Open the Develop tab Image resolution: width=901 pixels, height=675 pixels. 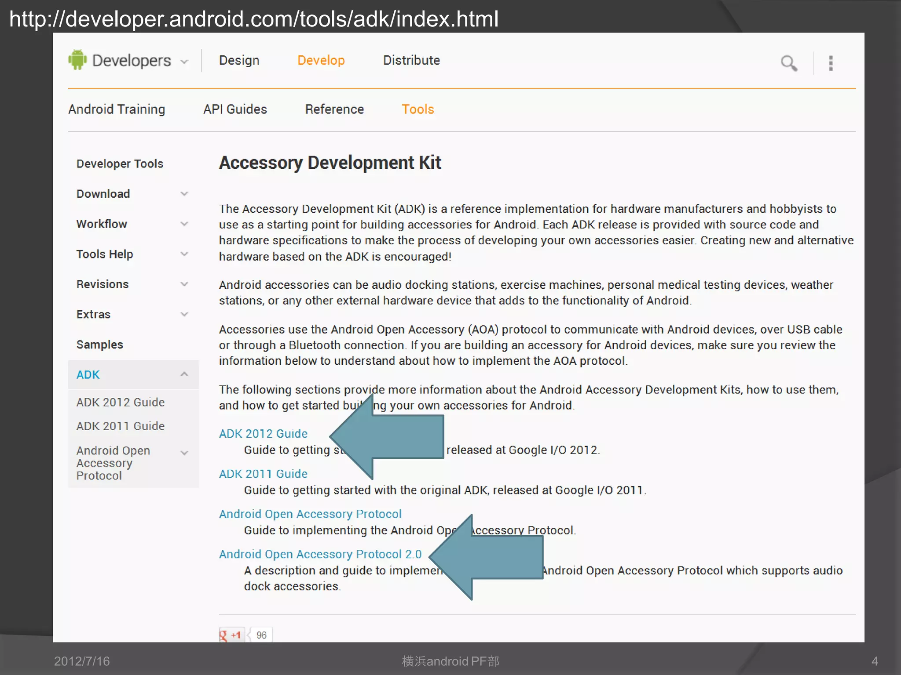tap(321, 60)
